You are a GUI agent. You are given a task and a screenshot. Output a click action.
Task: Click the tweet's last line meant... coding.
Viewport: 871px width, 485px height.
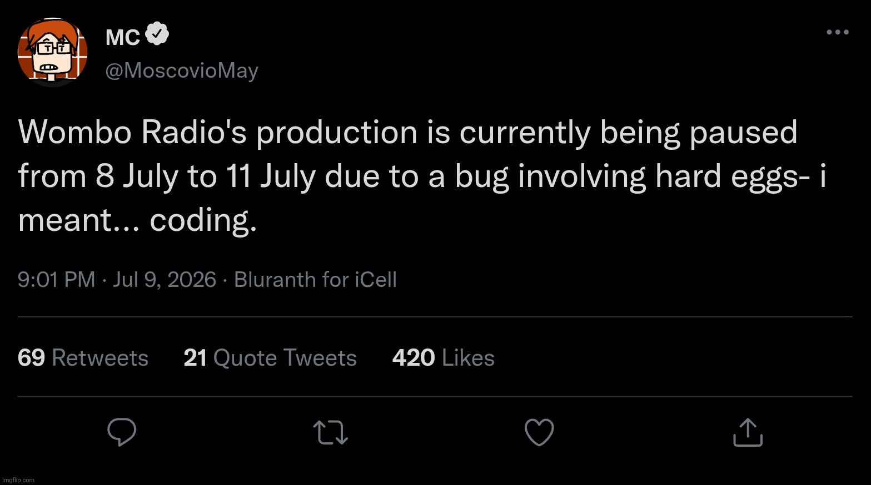(x=137, y=221)
